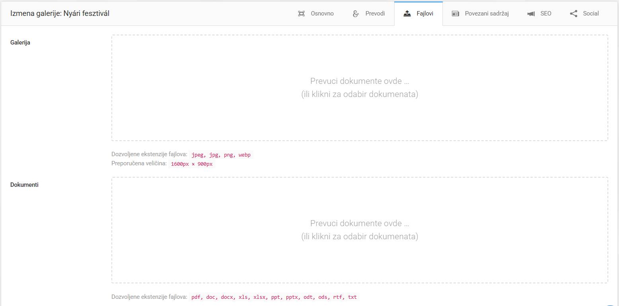Click the Galerija upload drop zone
The height and width of the screenshot is (306, 619).
tap(359, 88)
